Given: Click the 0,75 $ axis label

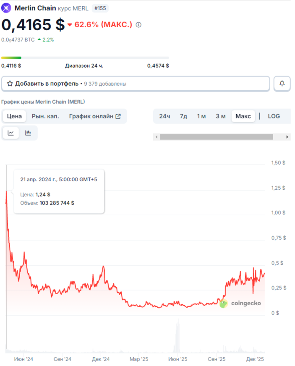Looking at the screenshot, I should click(x=279, y=238).
